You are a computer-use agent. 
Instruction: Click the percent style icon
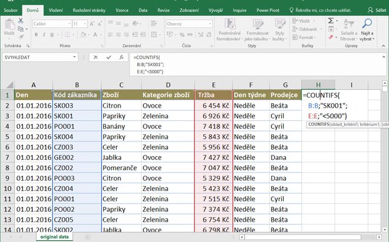pos(182,34)
